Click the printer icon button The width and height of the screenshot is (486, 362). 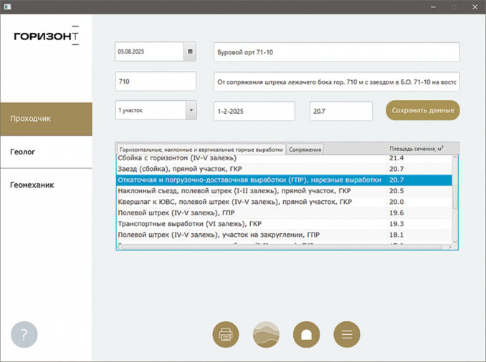tap(226, 334)
